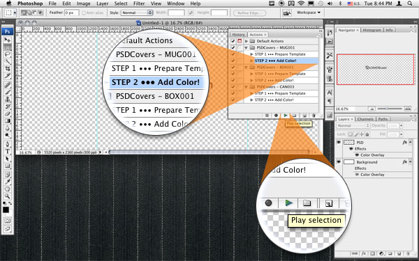Select the Pen tool
419x261 pixels.
click(x=7, y=144)
